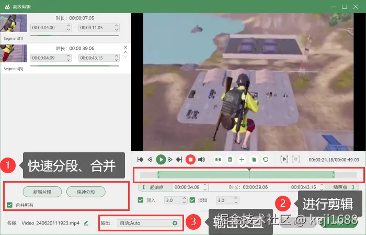366x235 pixels.
Task: Click the rabbit app logo in title bar
Action: click(x=7, y=6)
